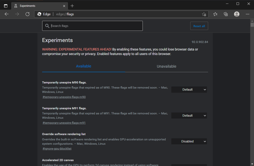Open the Favorites list icon
Viewport: 254px width, 166px height.
(215, 14)
